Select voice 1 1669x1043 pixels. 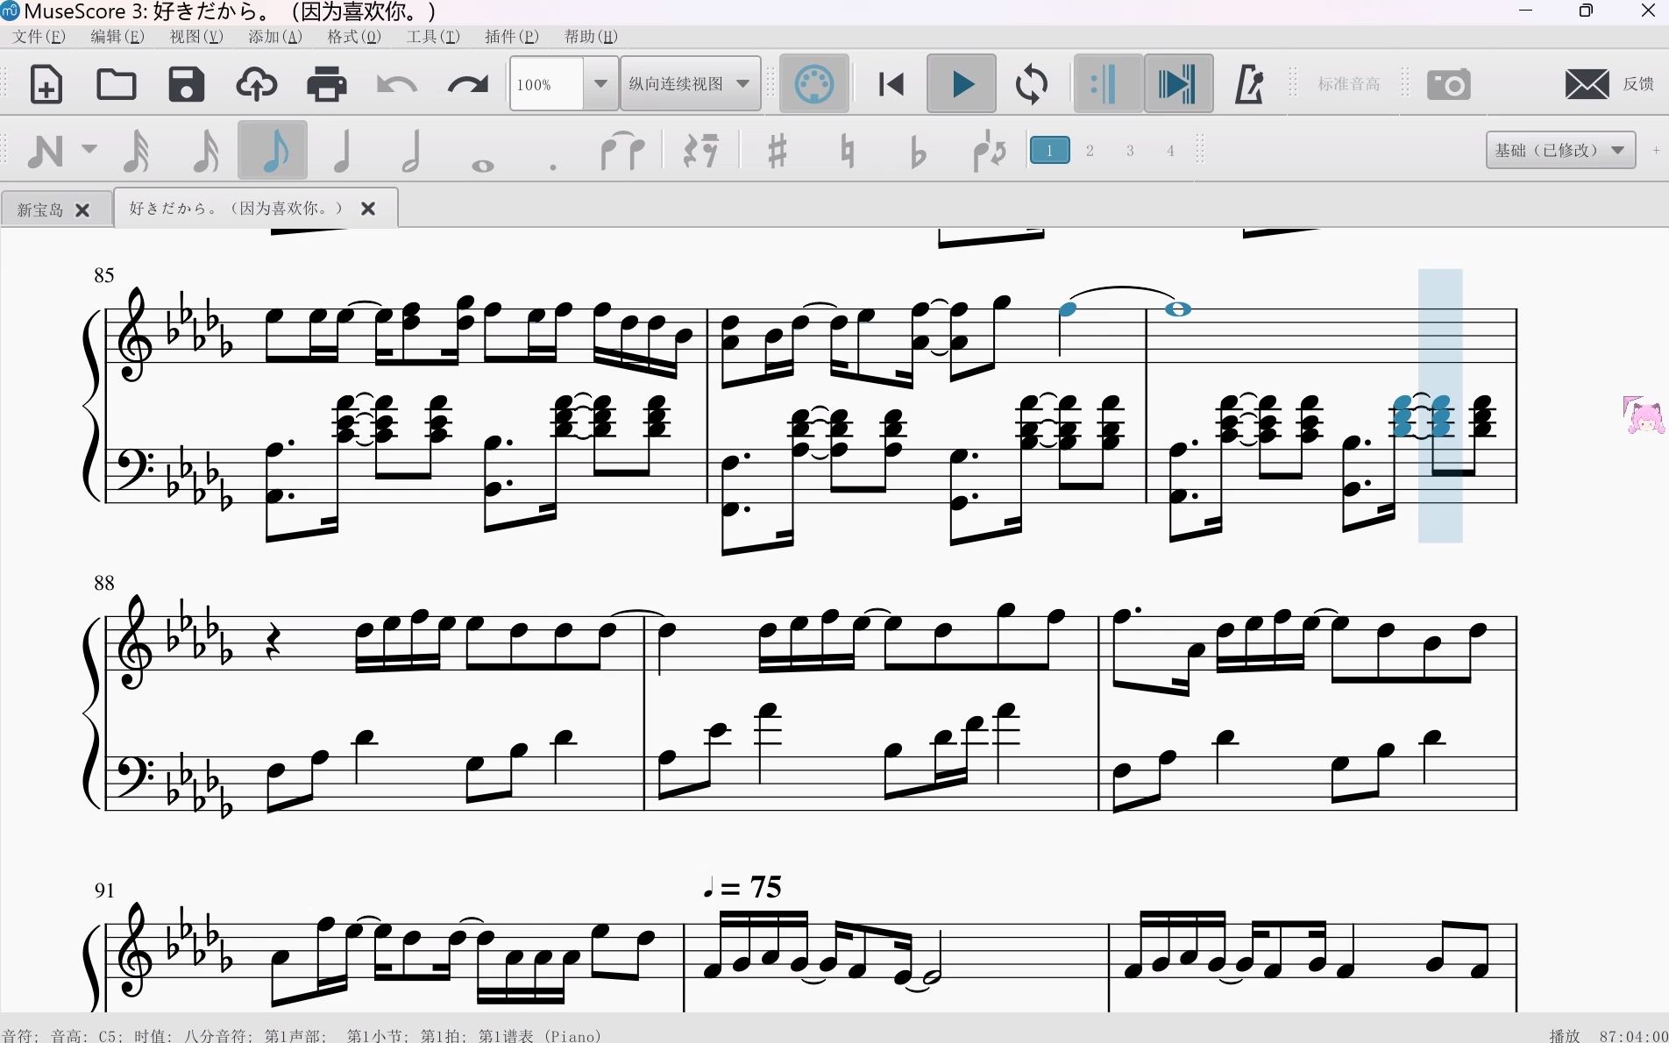point(1049,150)
